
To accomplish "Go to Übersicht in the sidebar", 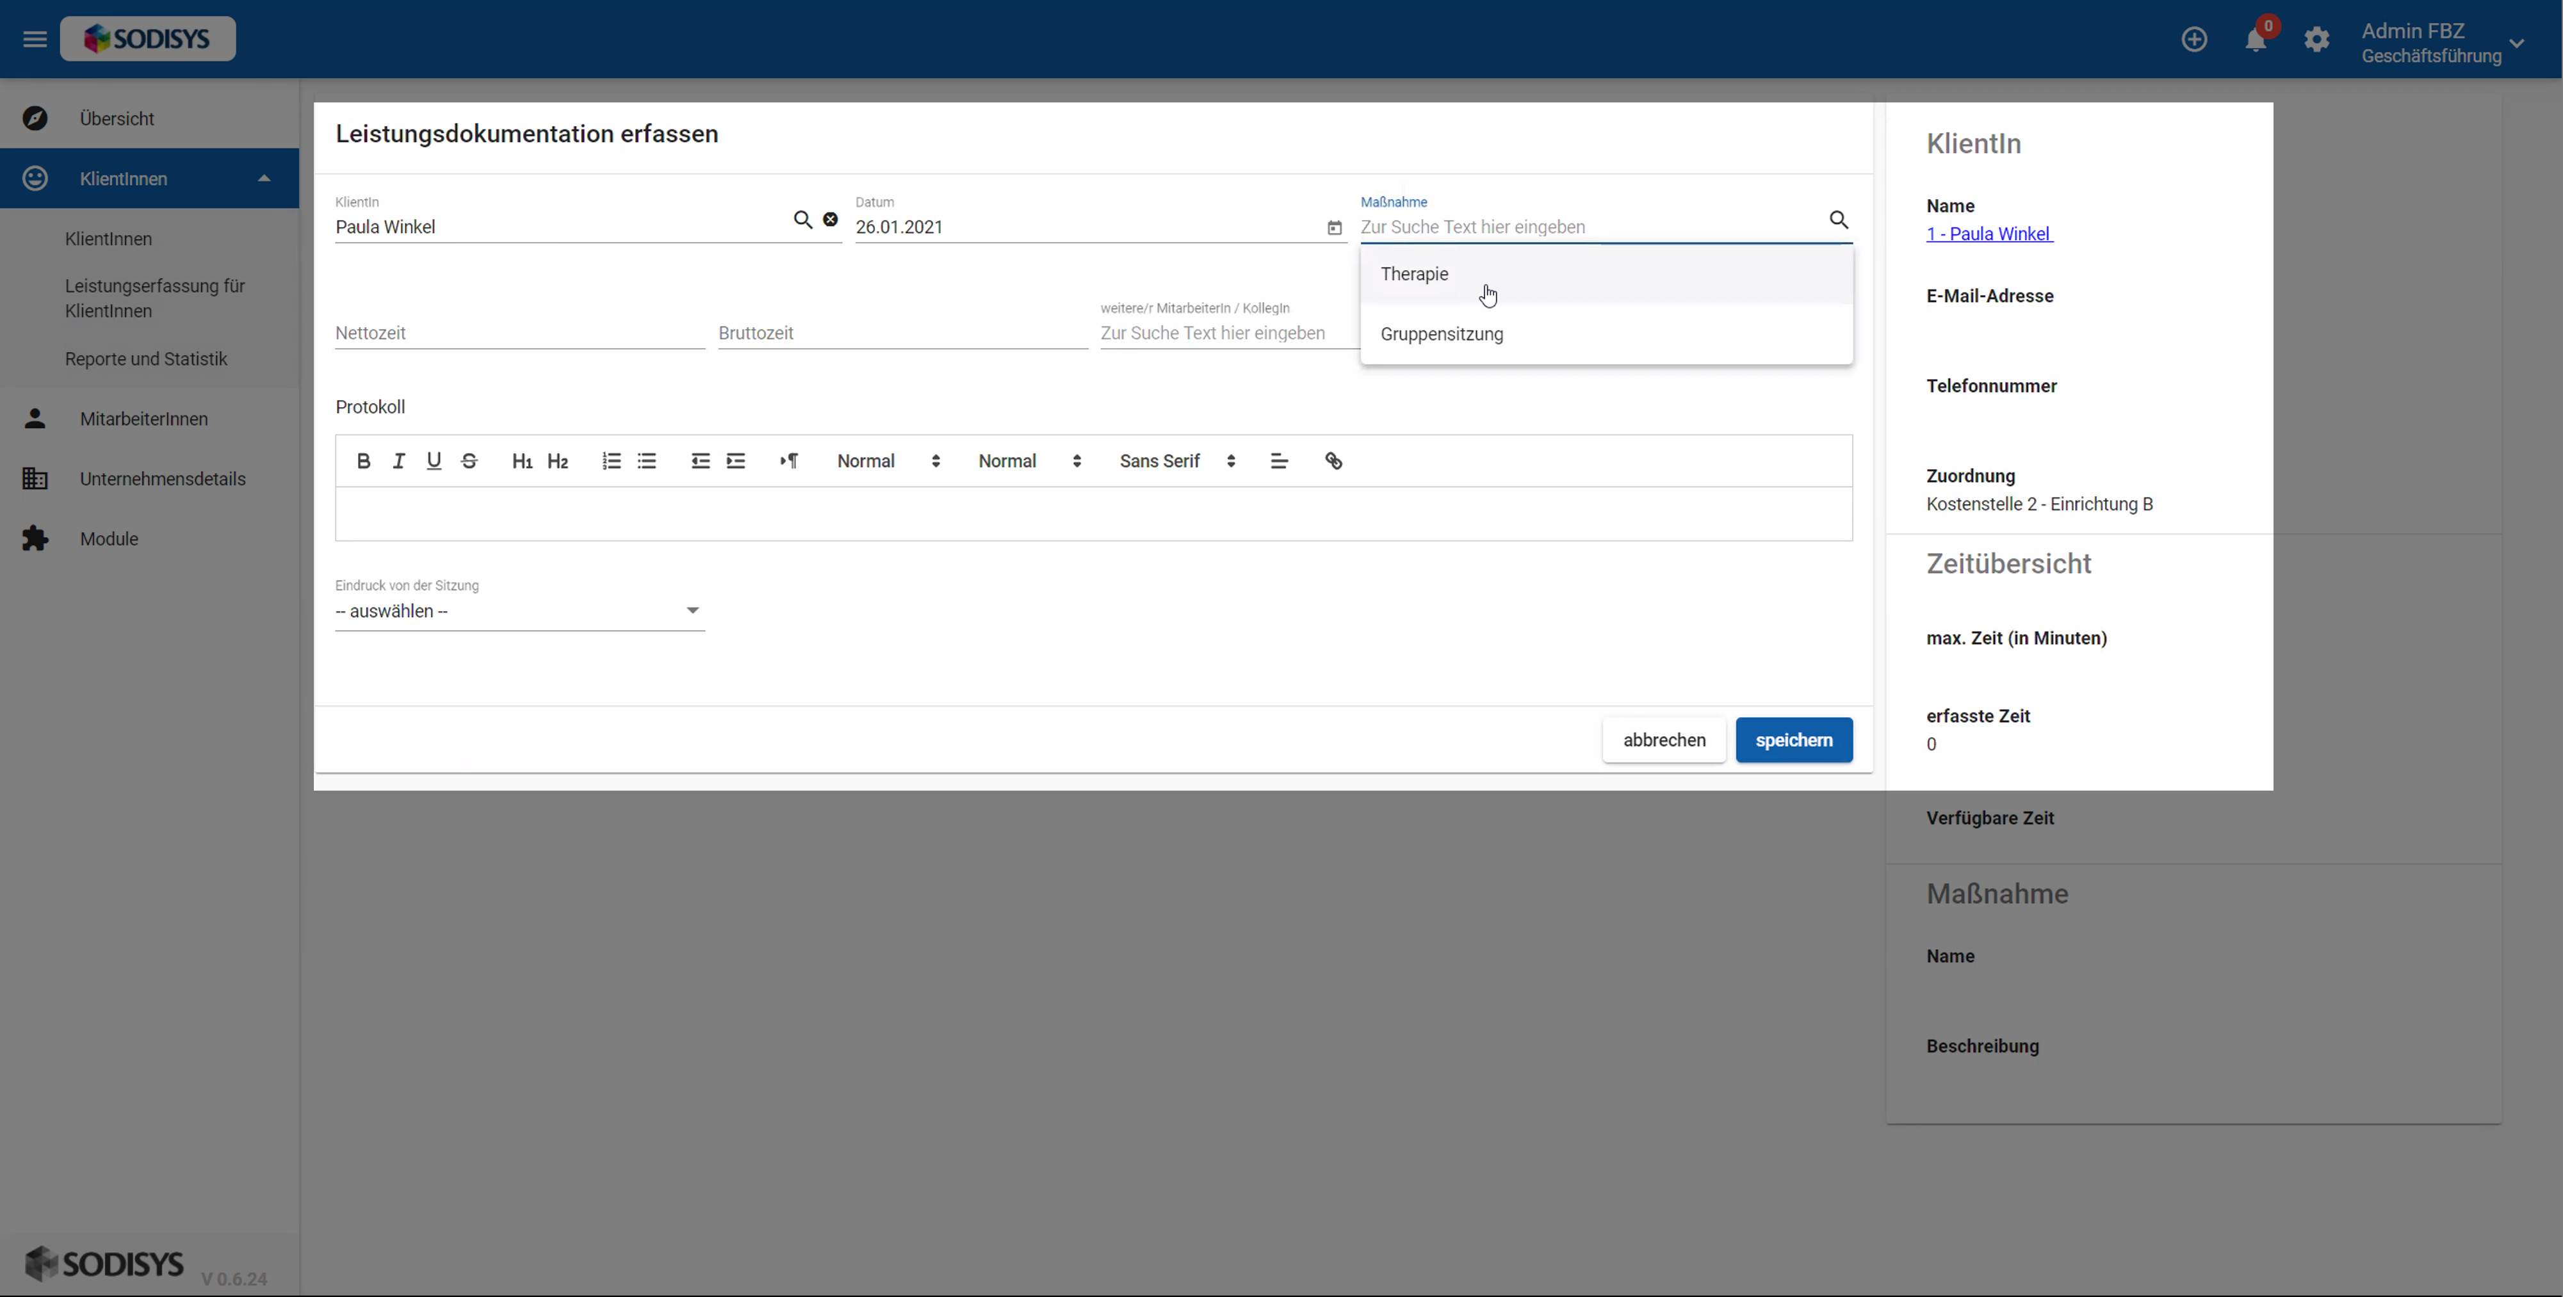I will point(149,118).
